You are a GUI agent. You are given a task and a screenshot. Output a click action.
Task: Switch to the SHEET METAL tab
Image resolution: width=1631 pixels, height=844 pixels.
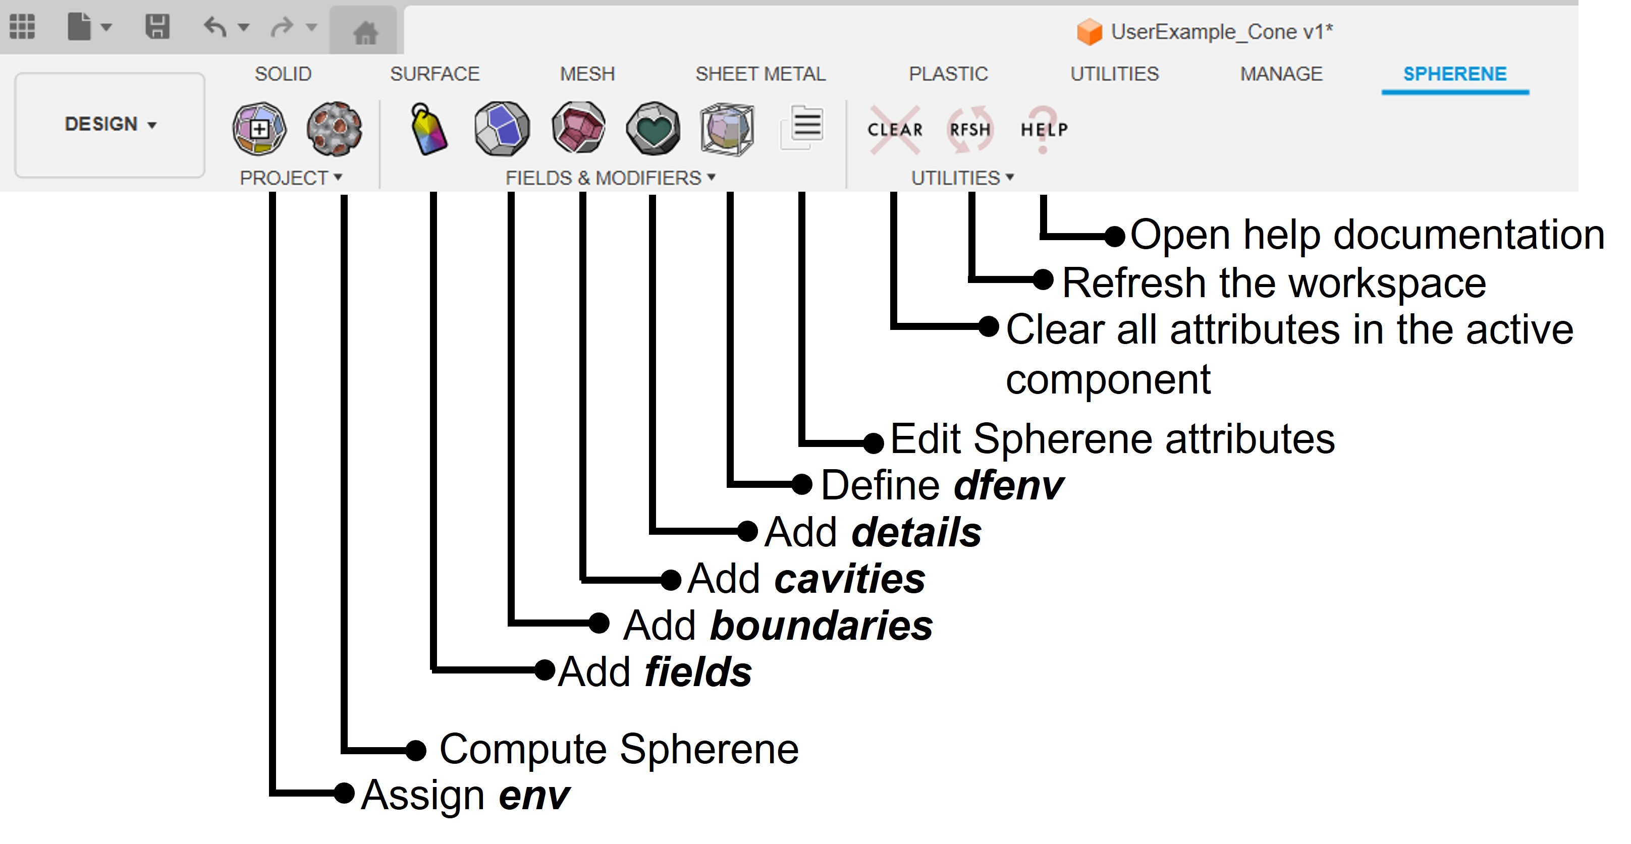(x=760, y=74)
